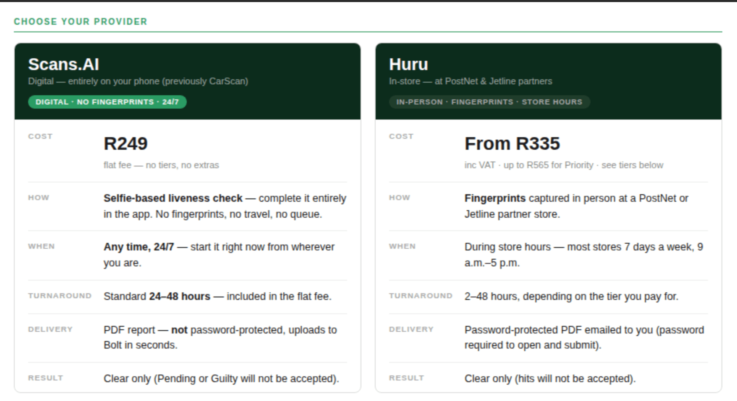Click Password-protected PDF emailed delivery text
This screenshot has height=401, width=737.
pyautogui.click(x=584, y=337)
